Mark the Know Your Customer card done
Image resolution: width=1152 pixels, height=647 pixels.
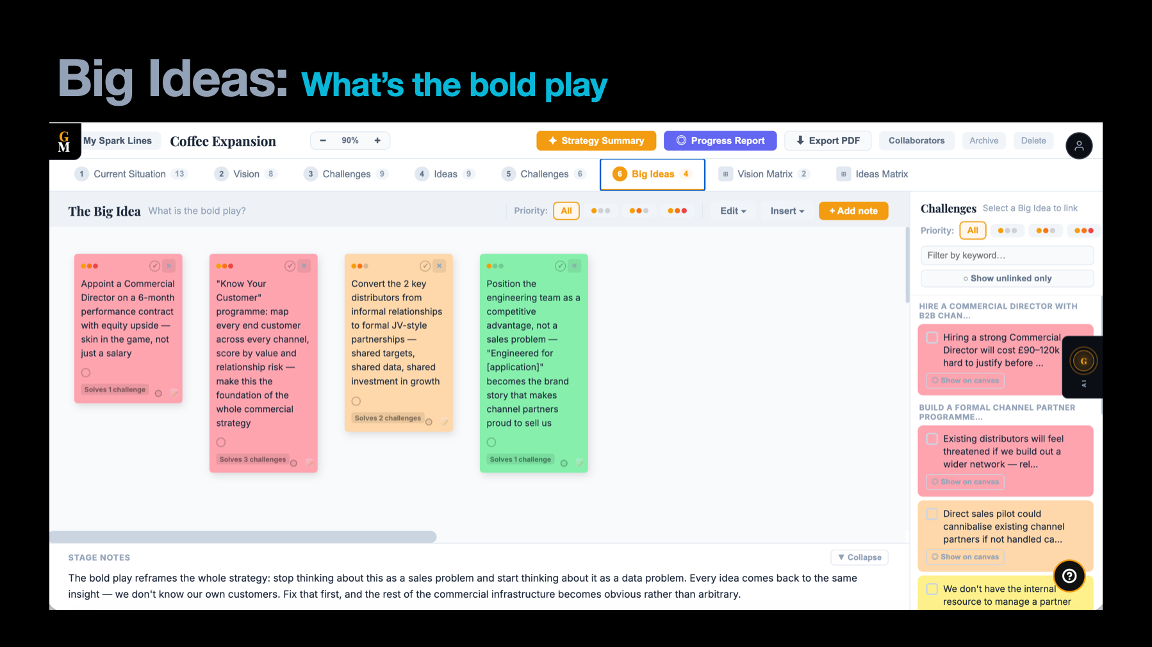[x=290, y=266]
